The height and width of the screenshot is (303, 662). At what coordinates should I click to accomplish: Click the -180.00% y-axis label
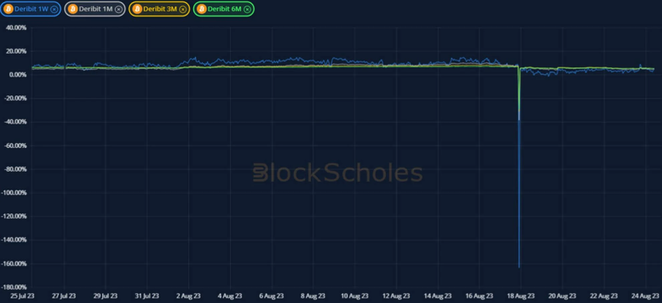tap(14, 287)
